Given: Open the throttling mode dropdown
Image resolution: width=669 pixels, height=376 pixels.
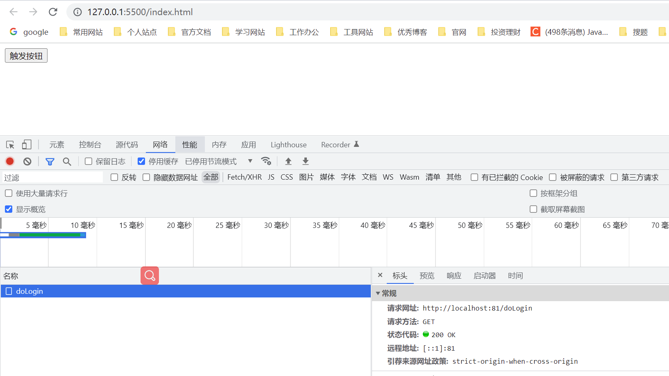Looking at the screenshot, I should point(219,161).
